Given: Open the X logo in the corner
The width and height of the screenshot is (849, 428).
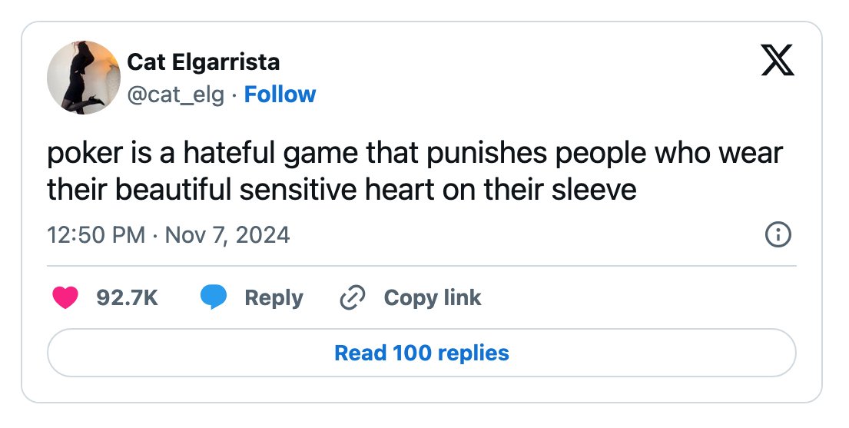Looking at the screenshot, I should (x=778, y=60).
